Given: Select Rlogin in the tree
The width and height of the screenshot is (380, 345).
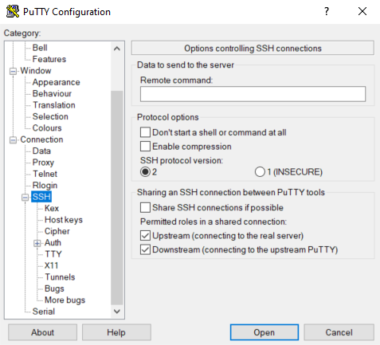Looking at the screenshot, I should [45, 186].
